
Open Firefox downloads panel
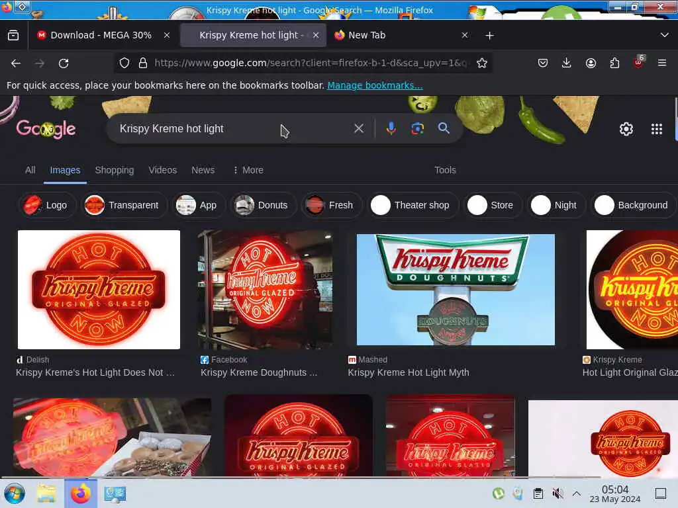[x=567, y=63]
